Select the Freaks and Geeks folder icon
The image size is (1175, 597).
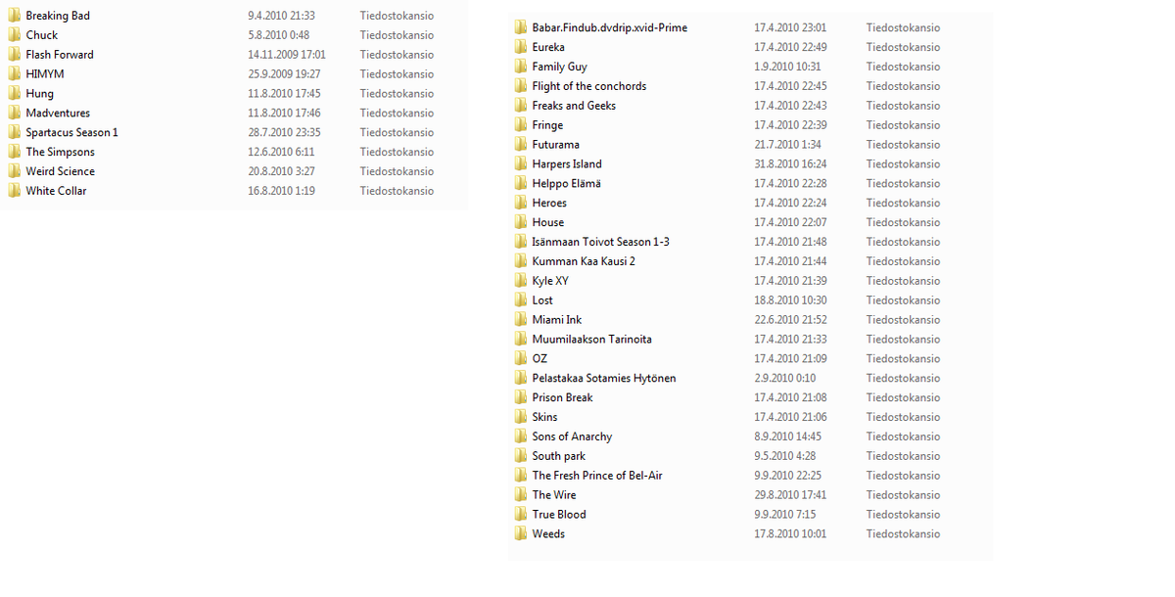[x=521, y=106]
